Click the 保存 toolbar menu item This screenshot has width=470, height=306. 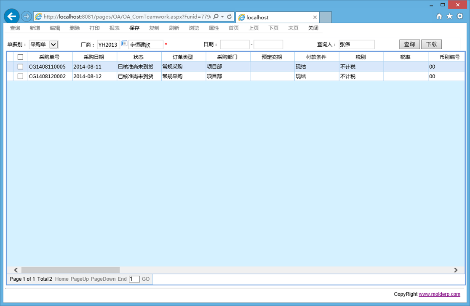pos(134,28)
